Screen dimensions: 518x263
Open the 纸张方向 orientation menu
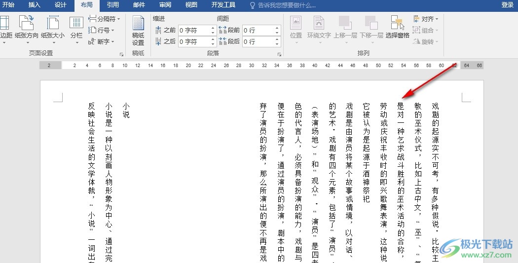(x=27, y=31)
